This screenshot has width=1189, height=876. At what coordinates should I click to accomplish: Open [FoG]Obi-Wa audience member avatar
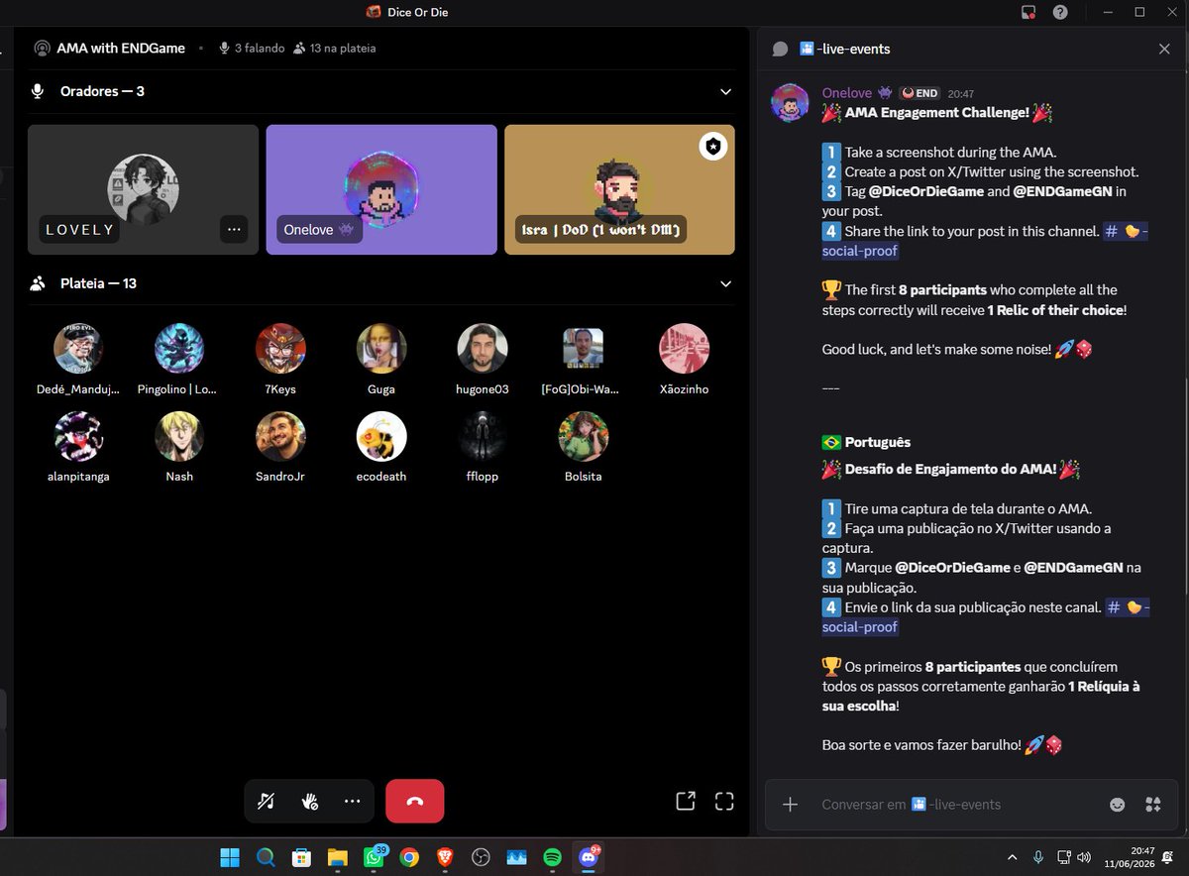pyautogui.click(x=584, y=349)
